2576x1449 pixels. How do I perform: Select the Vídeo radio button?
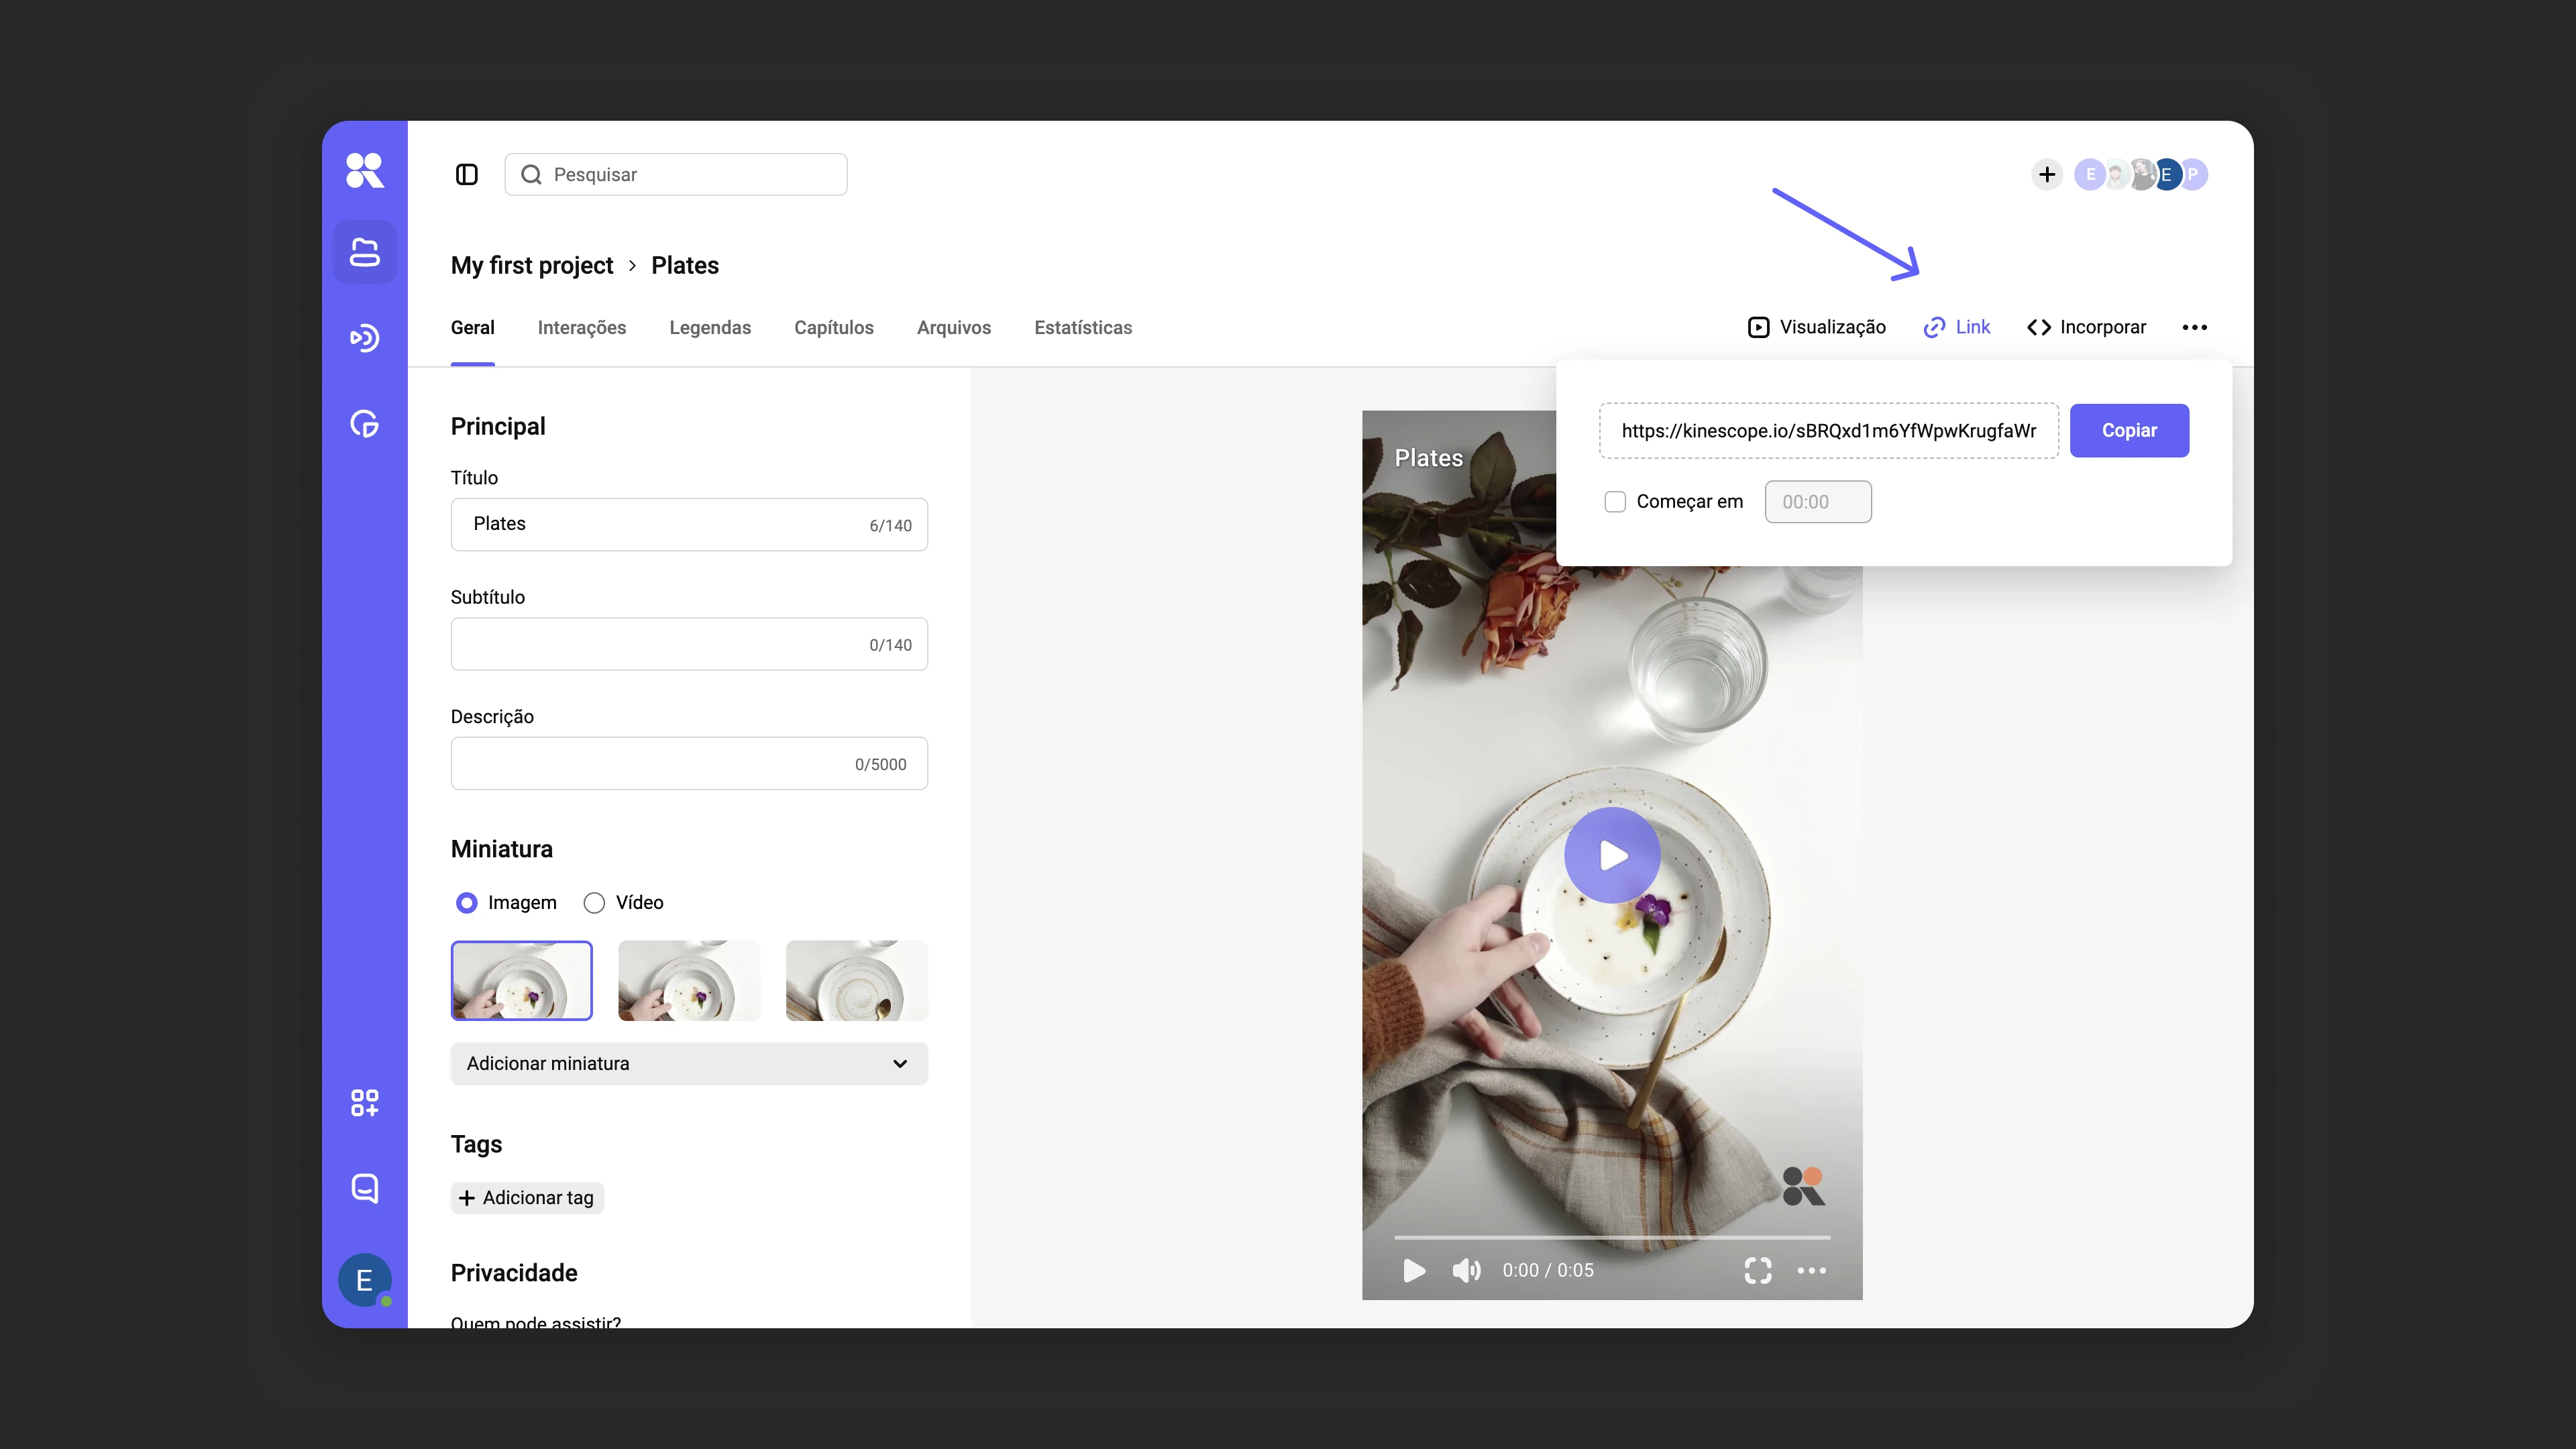(x=594, y=903)
